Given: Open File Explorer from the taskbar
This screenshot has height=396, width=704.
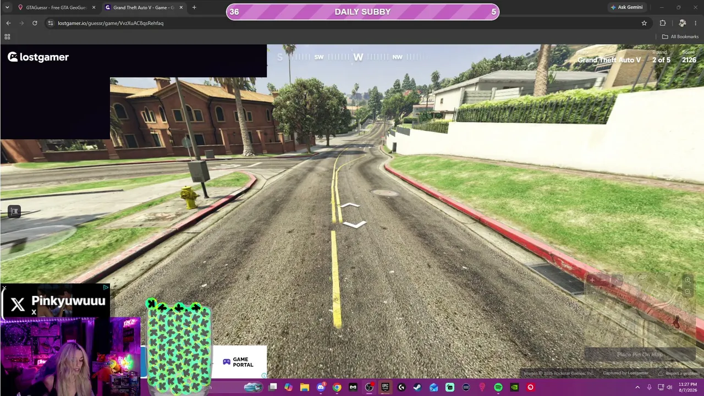Looking at the screenshot, I should pos(305,387).
